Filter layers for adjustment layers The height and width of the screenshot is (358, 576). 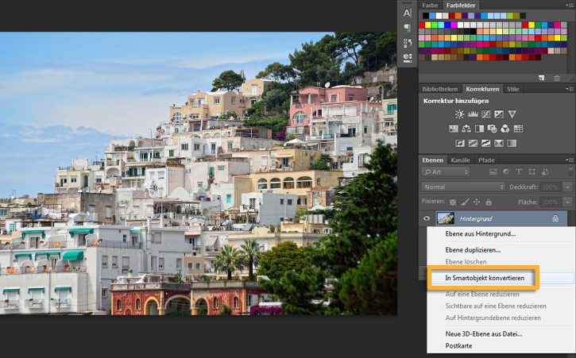click(x=506, y=171)
